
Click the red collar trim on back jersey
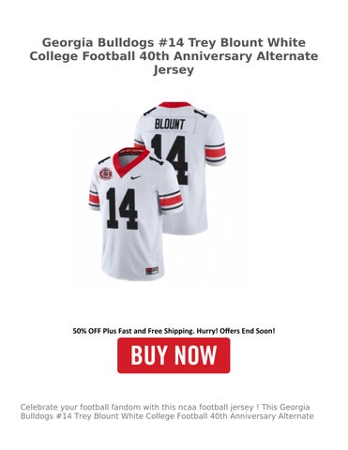[174, 104]
